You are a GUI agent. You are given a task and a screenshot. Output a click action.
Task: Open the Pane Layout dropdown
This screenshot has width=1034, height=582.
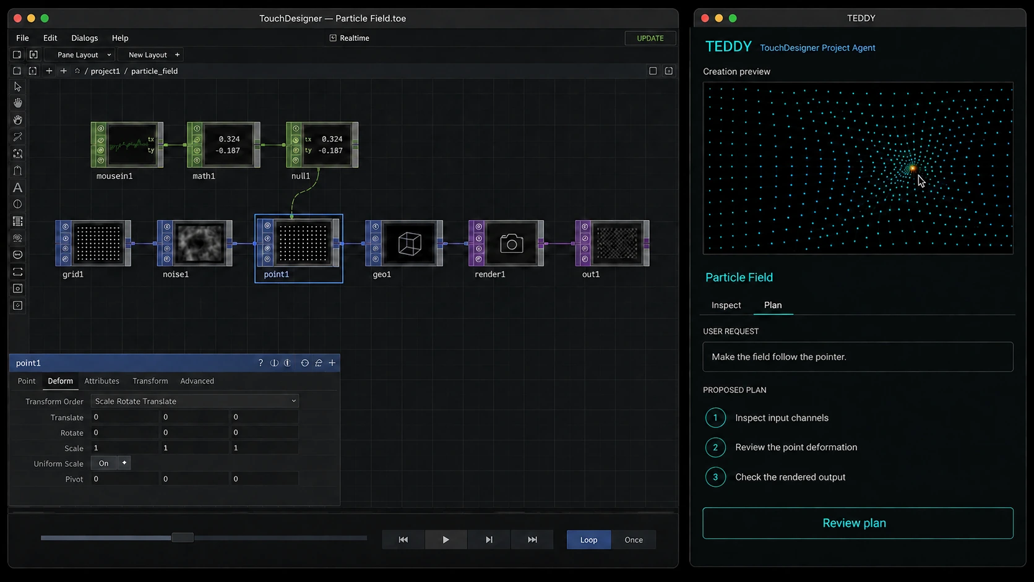[x=80, y=55]
